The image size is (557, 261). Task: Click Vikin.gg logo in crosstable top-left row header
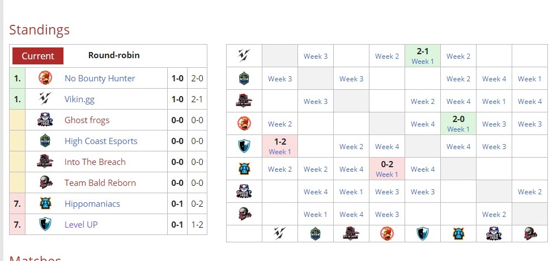[244, 56]
